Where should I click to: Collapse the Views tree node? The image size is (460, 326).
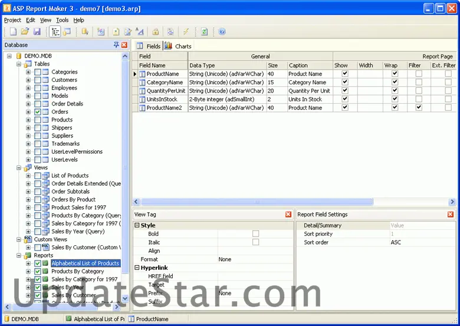[19, 167]
